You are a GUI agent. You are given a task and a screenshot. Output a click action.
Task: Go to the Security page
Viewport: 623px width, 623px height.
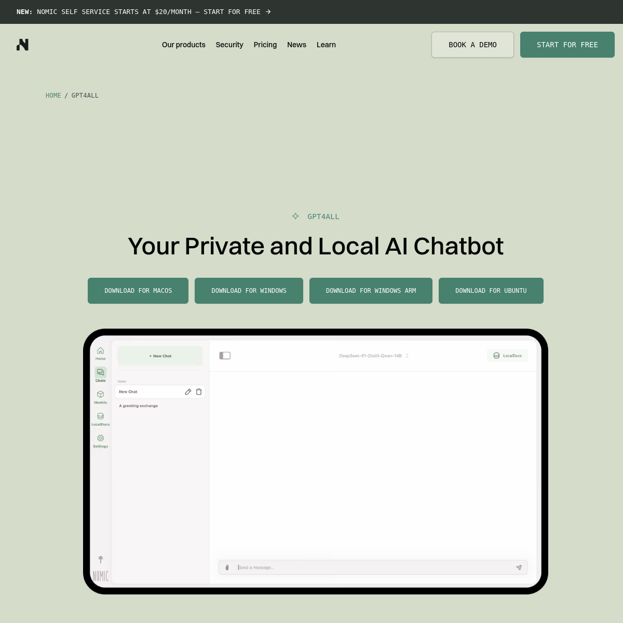(229, 45)
